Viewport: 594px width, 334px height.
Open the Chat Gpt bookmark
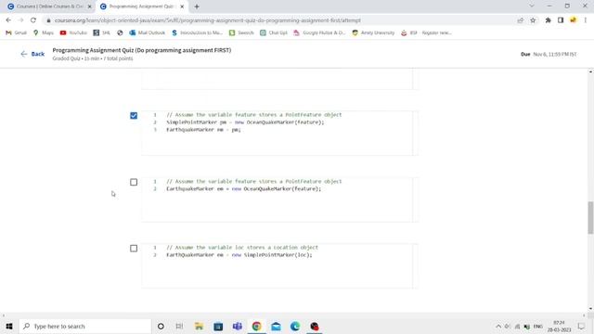(274, 33)
